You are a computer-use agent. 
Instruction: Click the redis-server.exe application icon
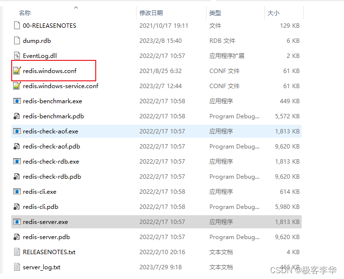[x=17, y=222]
